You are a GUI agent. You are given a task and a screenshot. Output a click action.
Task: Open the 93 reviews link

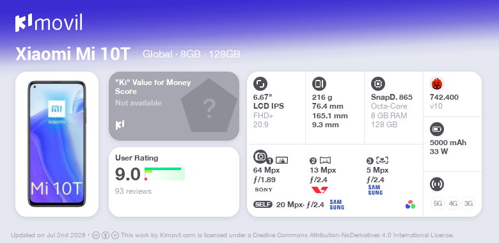click(x=133, y=191)
